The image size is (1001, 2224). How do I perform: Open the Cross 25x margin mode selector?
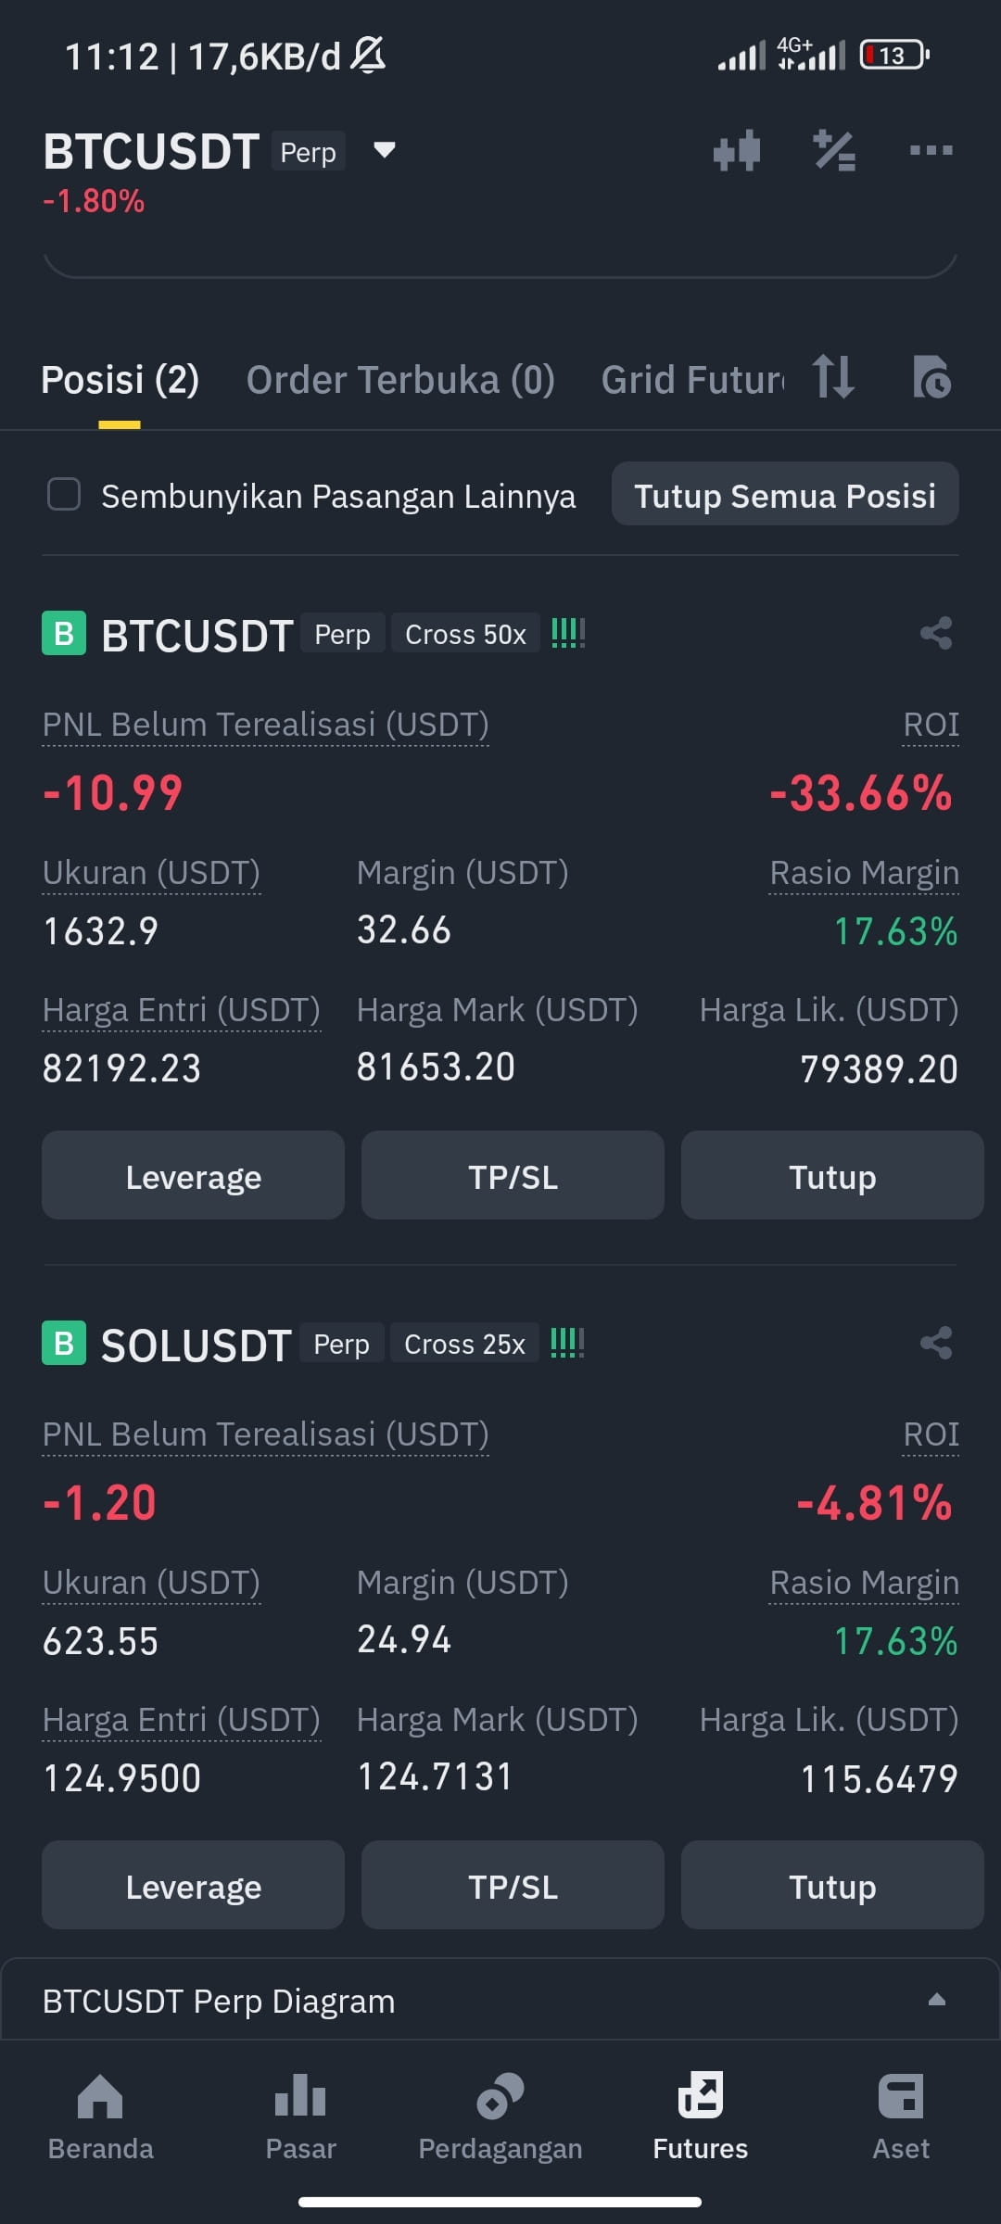tap(464, 1344)
